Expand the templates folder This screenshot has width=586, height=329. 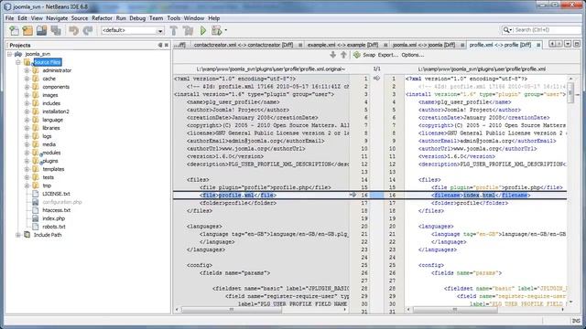27,169
